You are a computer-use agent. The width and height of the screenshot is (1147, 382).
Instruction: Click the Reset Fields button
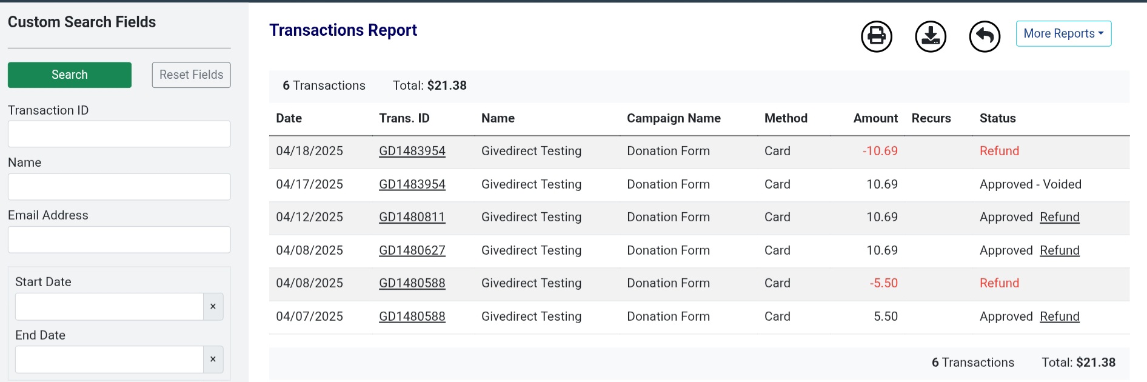tap(191, 75)
